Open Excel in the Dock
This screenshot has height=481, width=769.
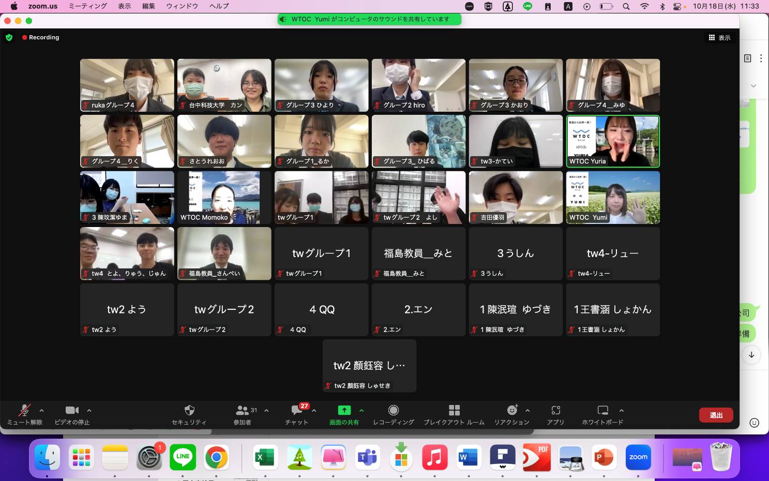(x=265, y=457)
